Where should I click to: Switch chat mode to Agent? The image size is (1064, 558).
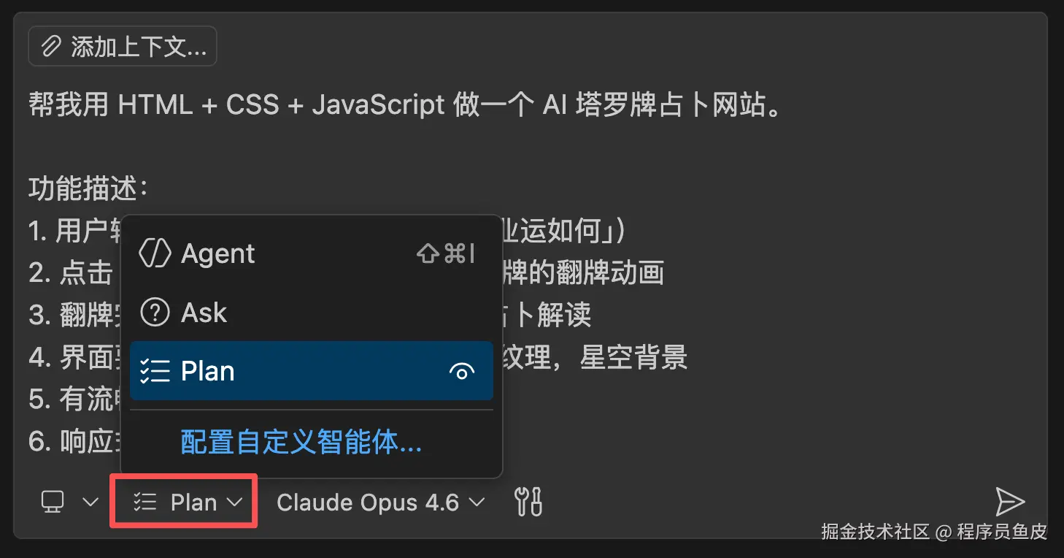(217, 253)
